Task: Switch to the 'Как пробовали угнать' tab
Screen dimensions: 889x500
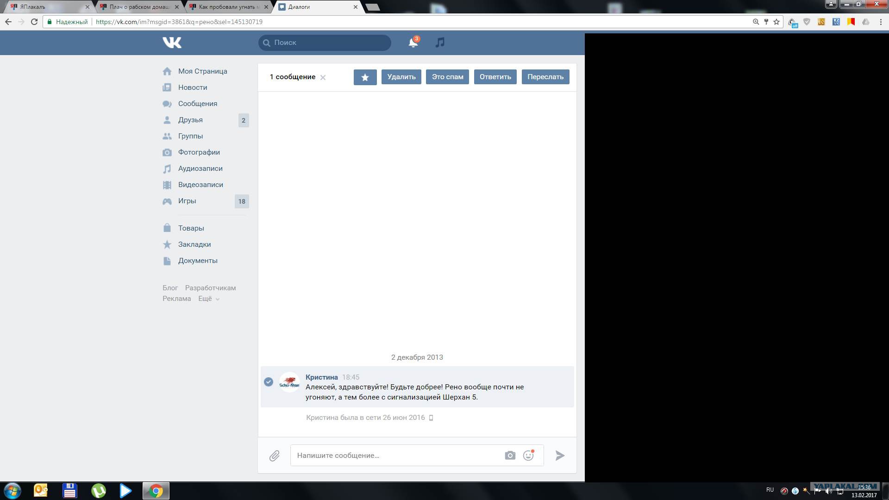Action: pyautogui.click(x=229, y=7)
